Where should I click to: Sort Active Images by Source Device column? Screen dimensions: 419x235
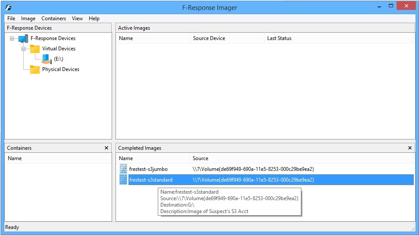pyautogui.click(x=227, y=38)
